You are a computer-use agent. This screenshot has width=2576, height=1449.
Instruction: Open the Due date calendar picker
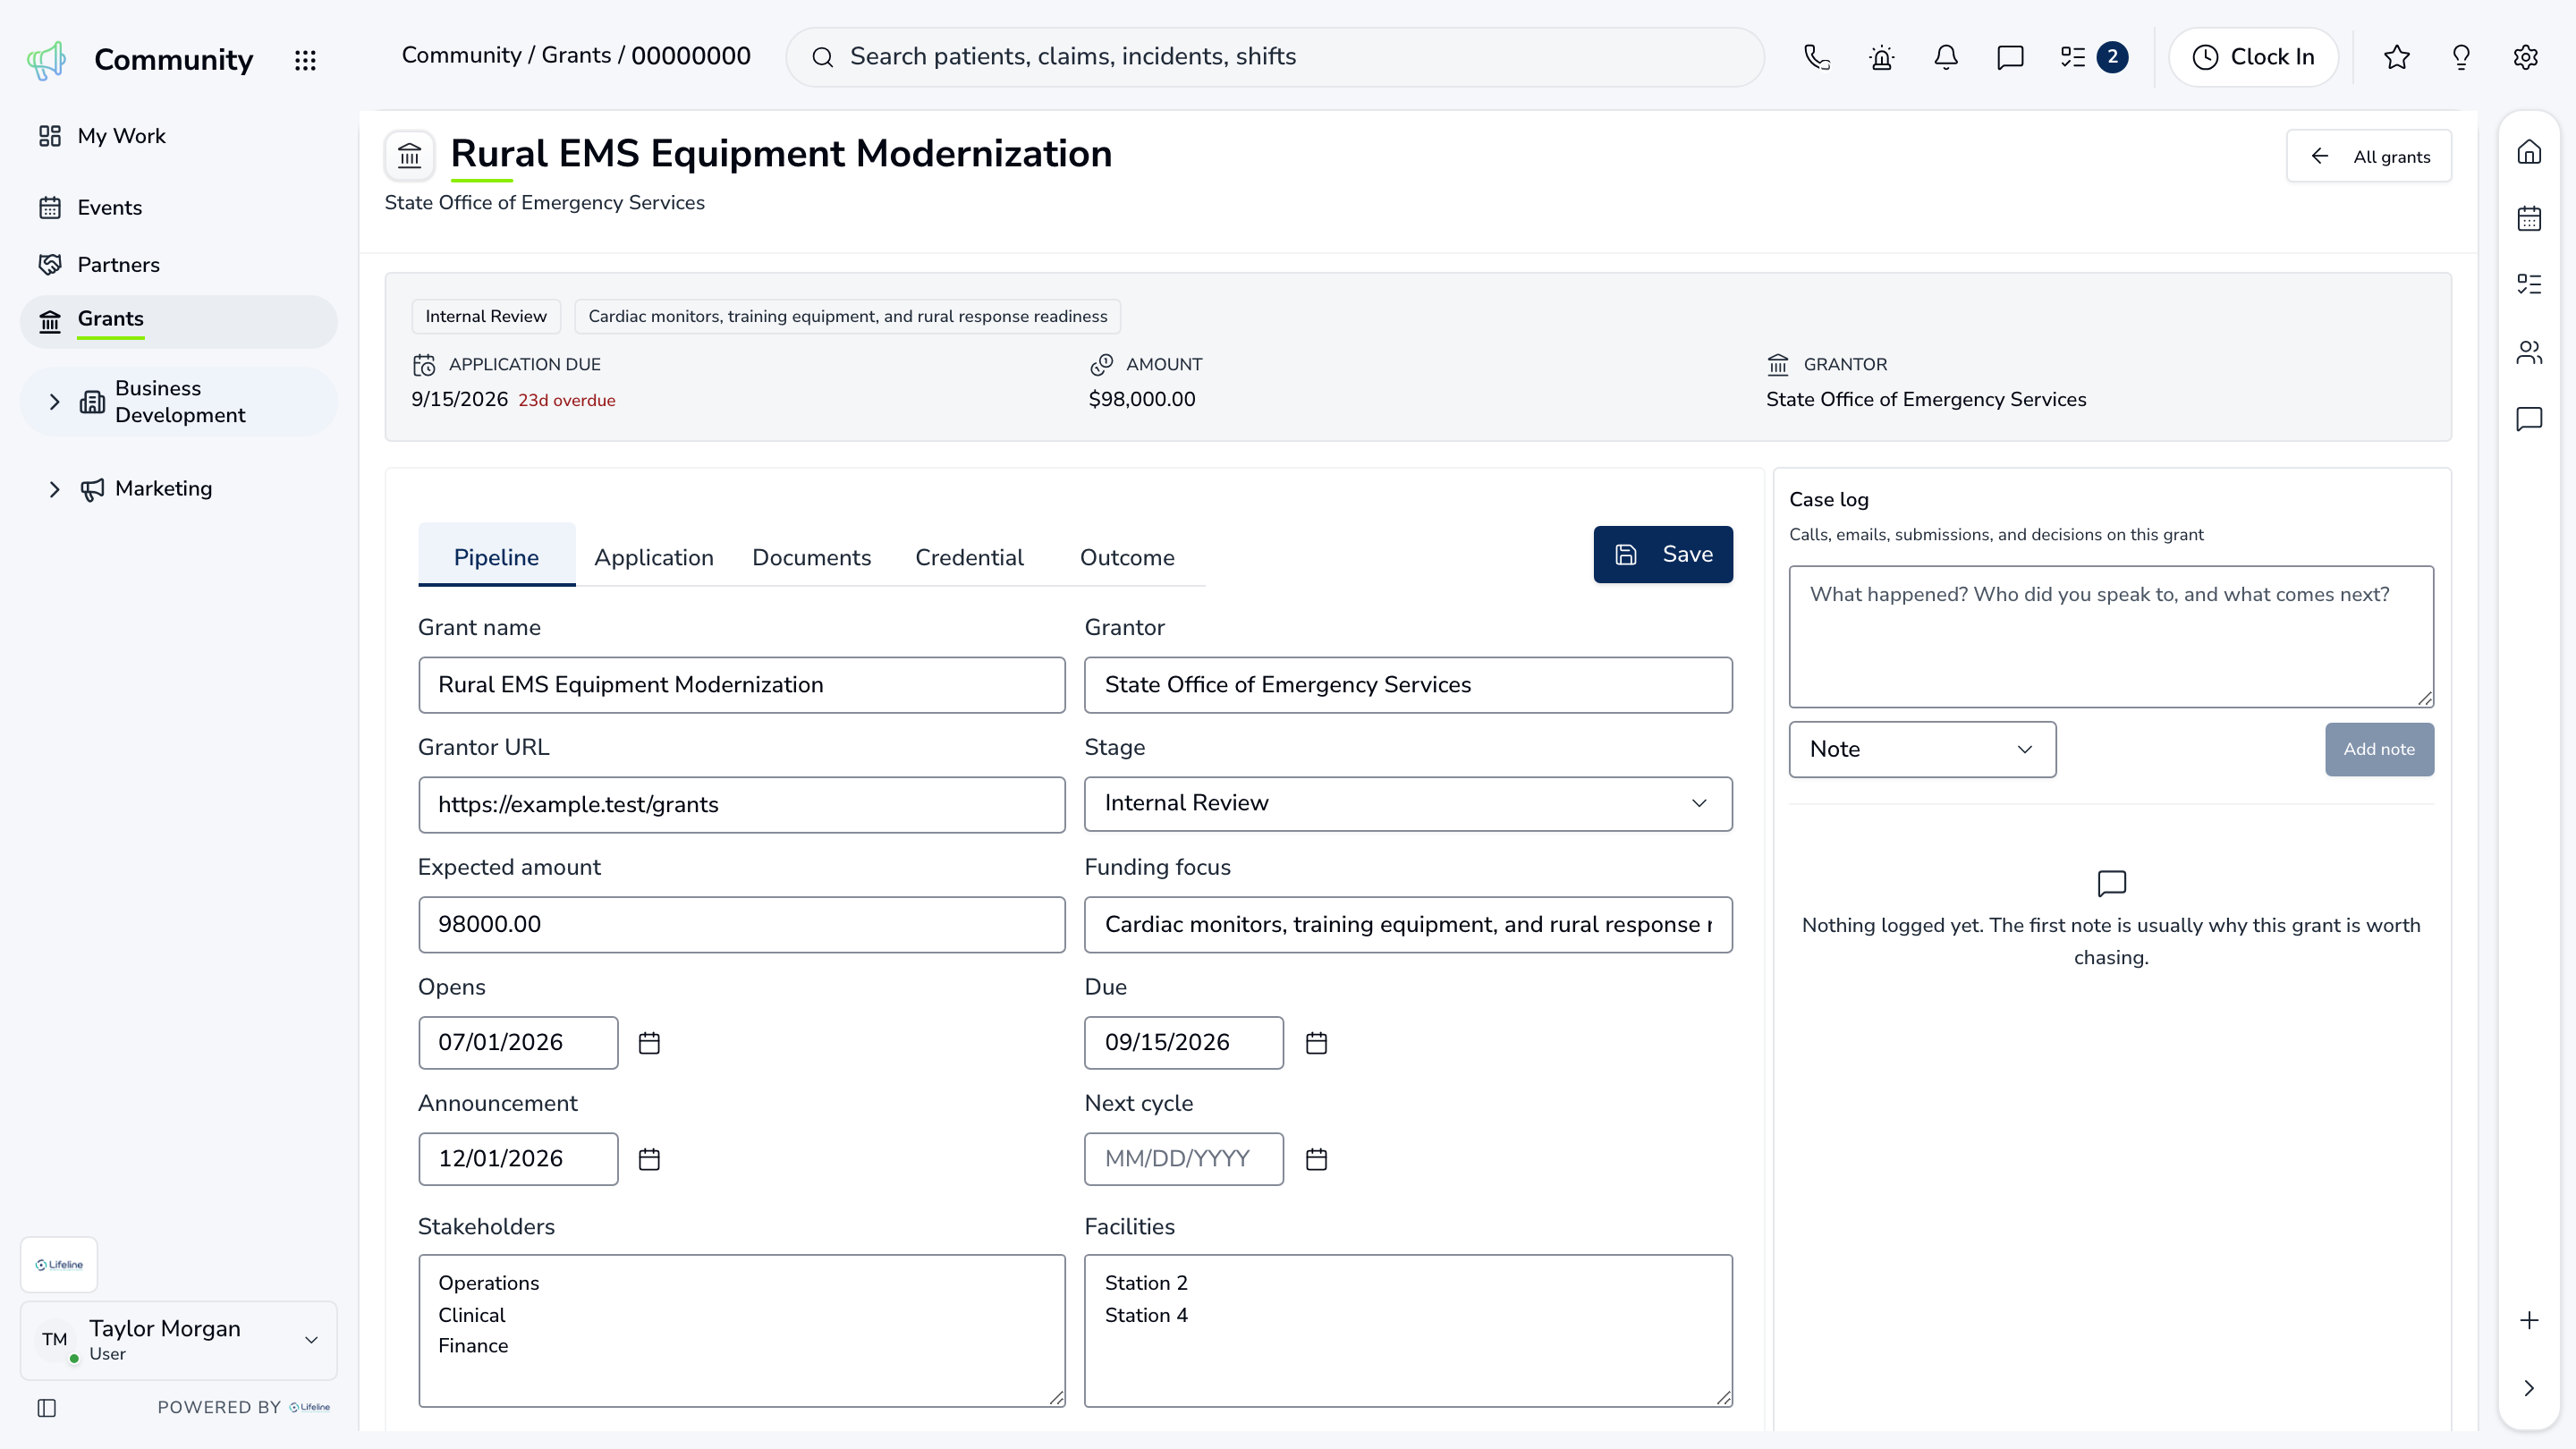1316,1043
